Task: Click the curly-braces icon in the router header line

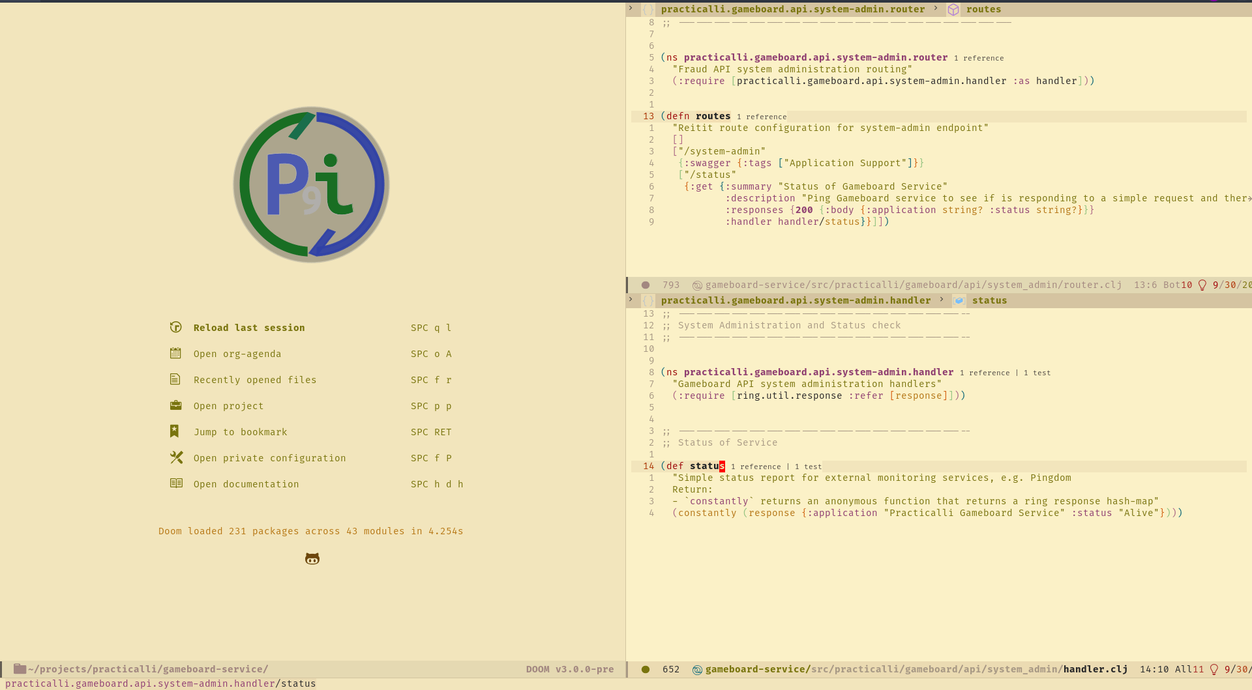Action: click(x=648, y=9)
